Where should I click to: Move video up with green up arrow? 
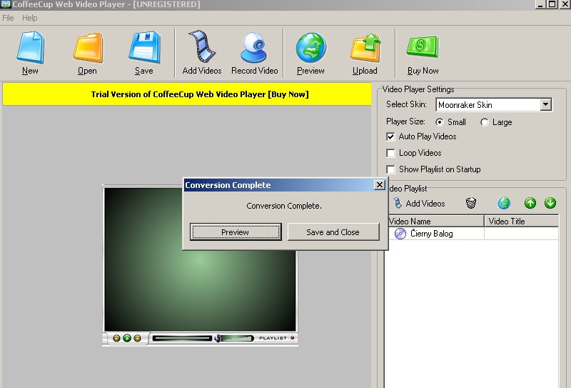pyautogui.click(x=530, y=203)
